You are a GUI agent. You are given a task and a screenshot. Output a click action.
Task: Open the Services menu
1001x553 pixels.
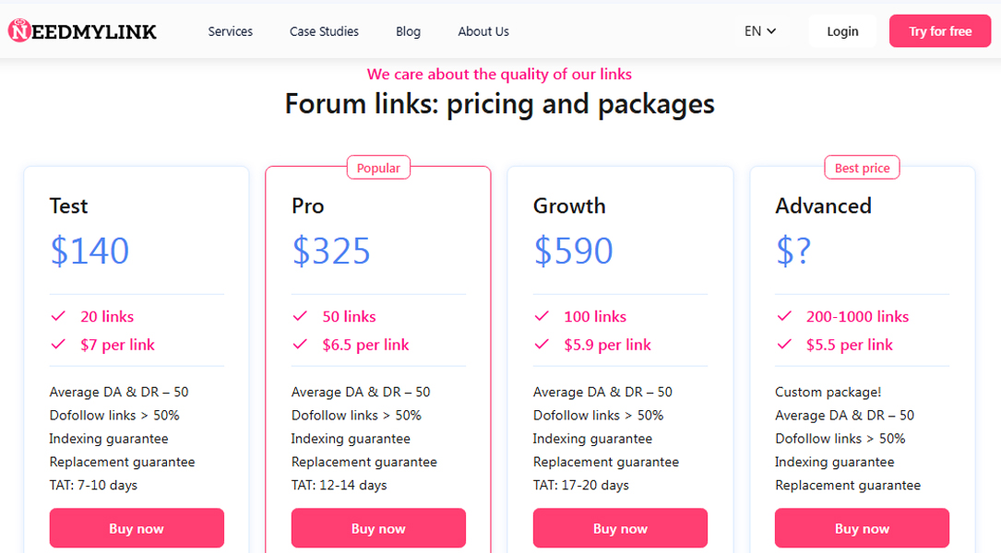pos(230,31)
